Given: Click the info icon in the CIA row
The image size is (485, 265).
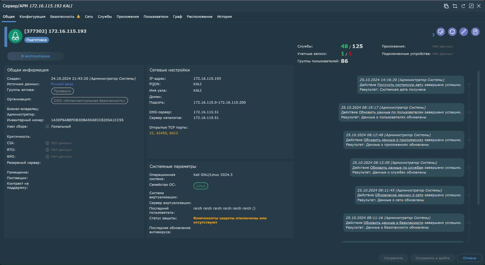Looking at the screenshot, I should (x=47, y=143).
